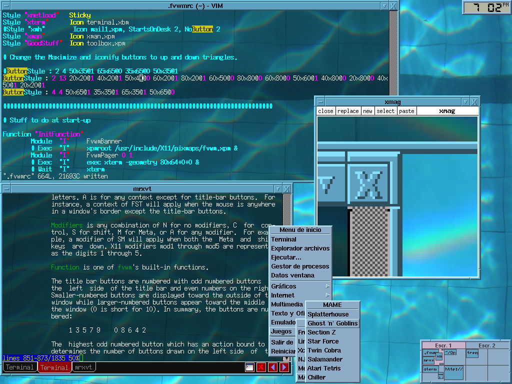Click the clock display showing 7 02 PM
This screenshot has width=512, height=384.
pyautogui.click(x=487, y=7)
